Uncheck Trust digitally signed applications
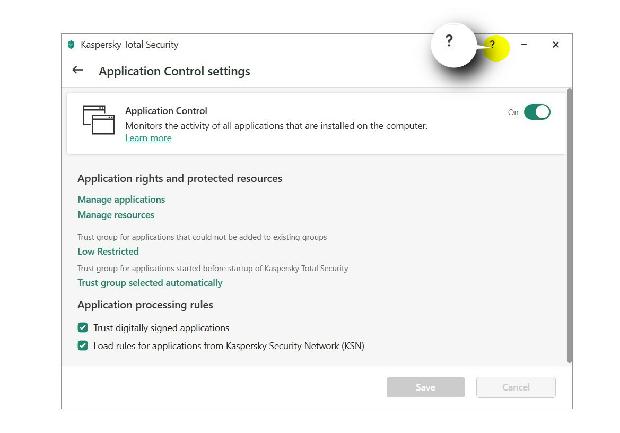 [83, 327]
